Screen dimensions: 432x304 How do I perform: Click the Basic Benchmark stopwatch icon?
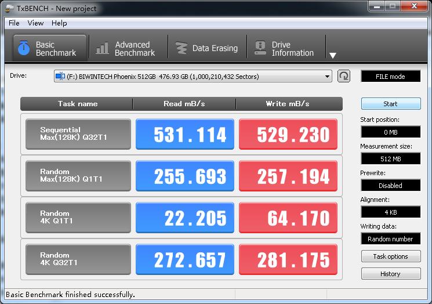(x=23, y=49)
